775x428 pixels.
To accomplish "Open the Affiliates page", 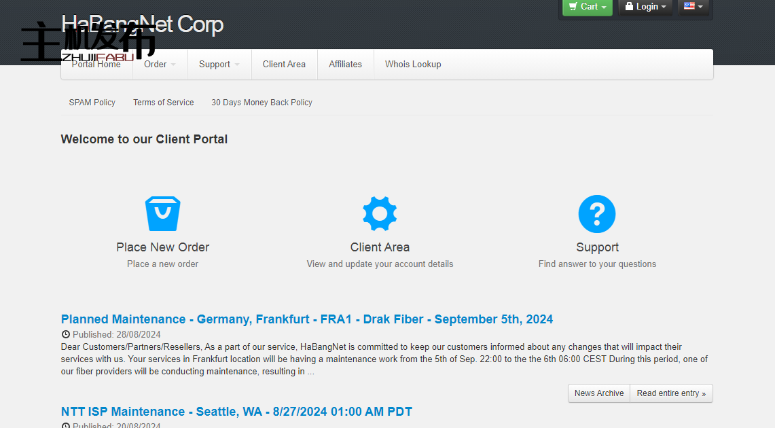I will (x=345, y=65).
